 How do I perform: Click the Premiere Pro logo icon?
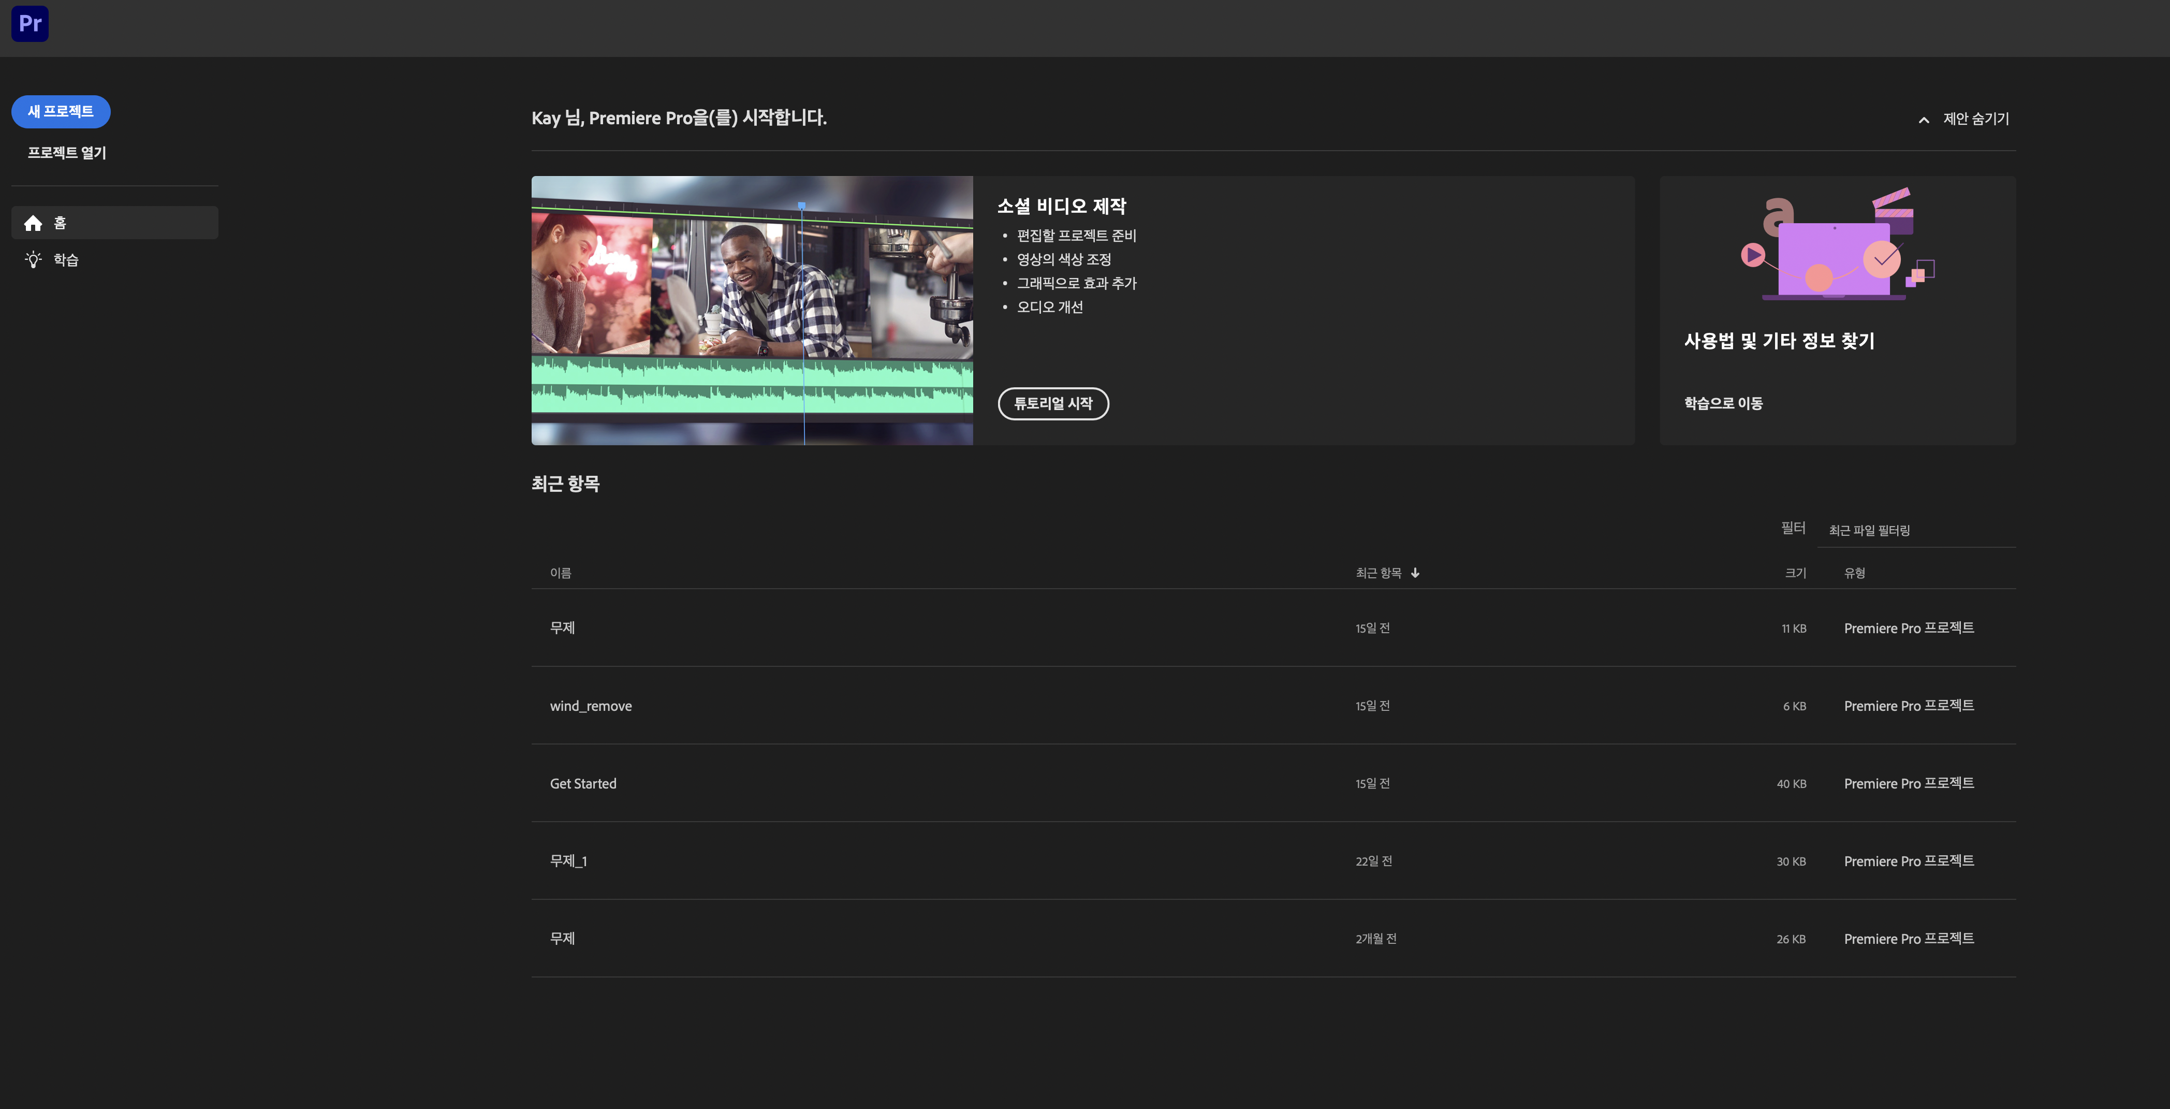[30, 24]
